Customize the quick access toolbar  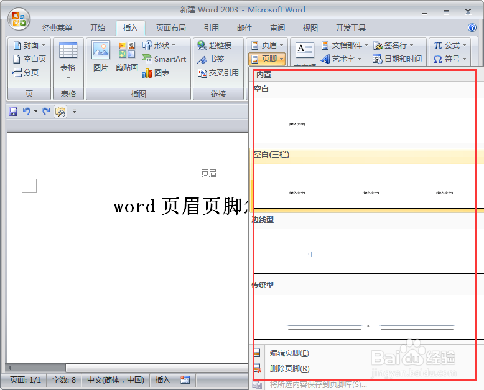click(x=74, y=112)
